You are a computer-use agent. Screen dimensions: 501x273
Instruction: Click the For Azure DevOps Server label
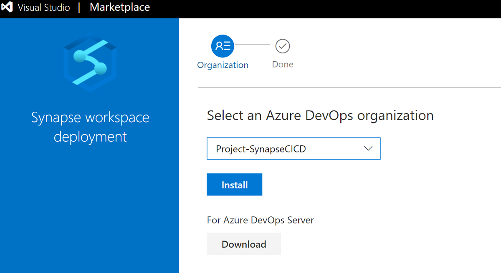click(260, 220)
